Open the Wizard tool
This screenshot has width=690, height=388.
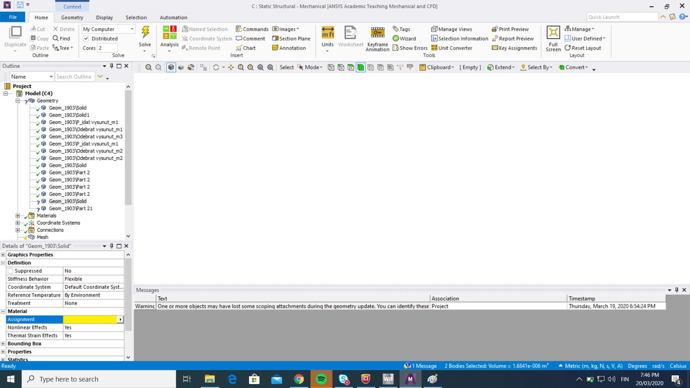click(404, 38)
